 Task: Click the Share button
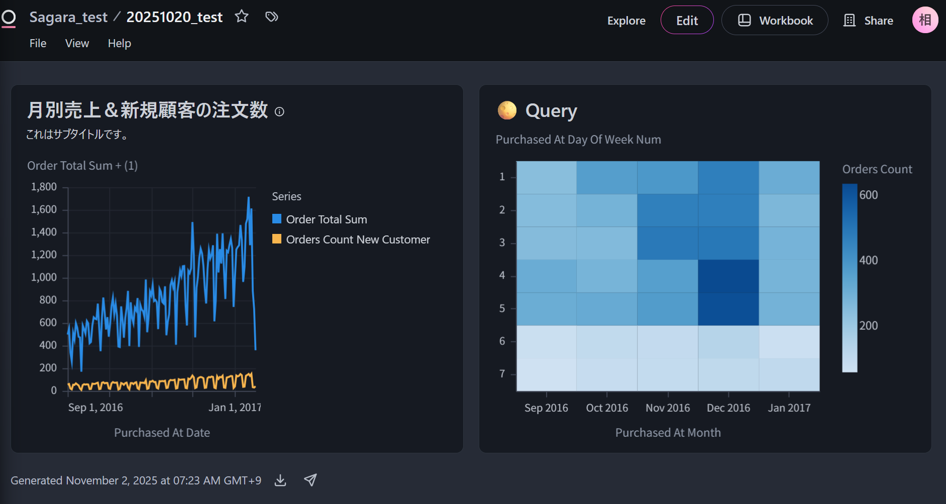(868, 21)
